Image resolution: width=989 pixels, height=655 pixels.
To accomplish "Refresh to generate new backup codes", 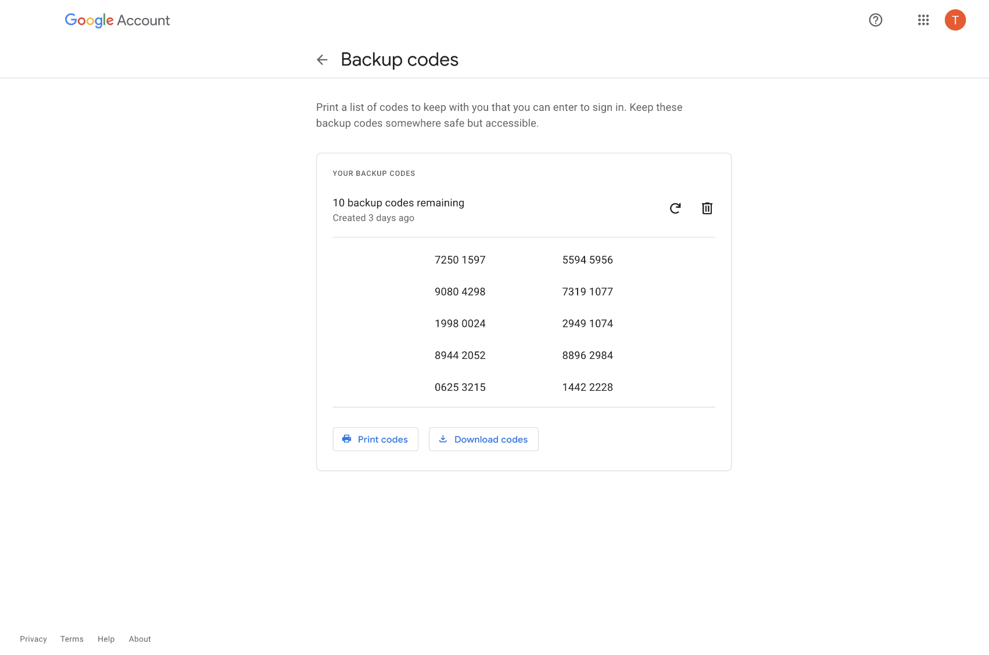I will pyautogui.click(x=675, y=208).
